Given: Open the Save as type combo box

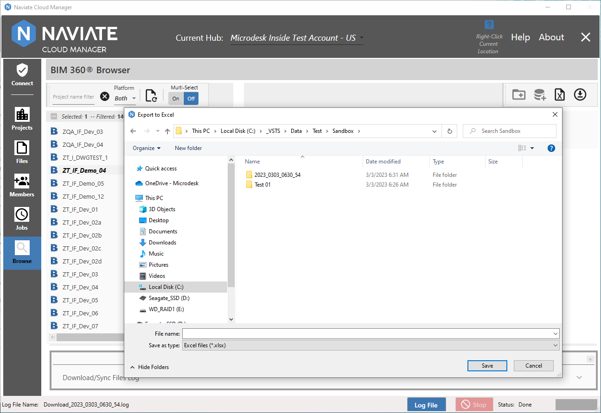Looking at the screenshot, I should (x=371, y=345).
